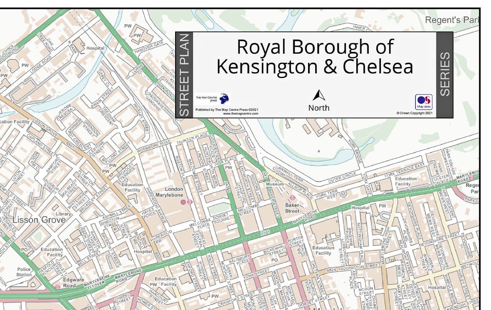Select the Edgware Road Underground roundel
The image size is (491, 310).
coord(58,286)
